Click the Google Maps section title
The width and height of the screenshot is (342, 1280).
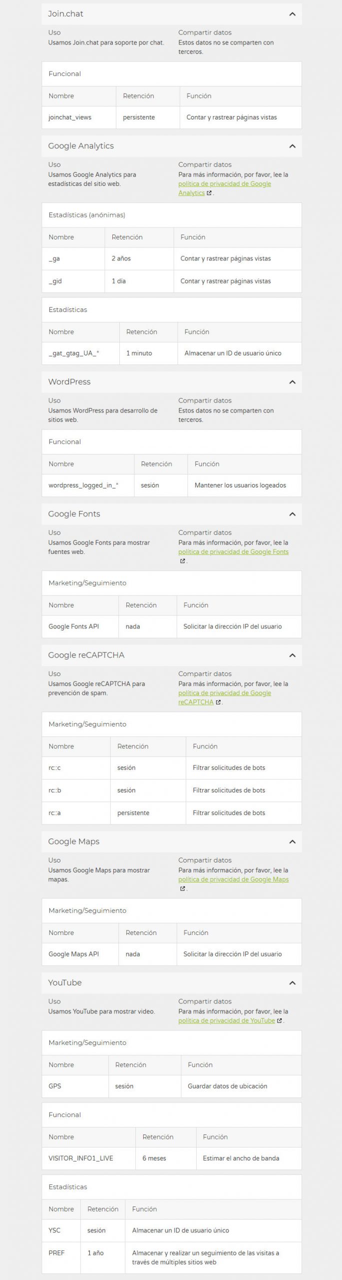tap(74, 842)
